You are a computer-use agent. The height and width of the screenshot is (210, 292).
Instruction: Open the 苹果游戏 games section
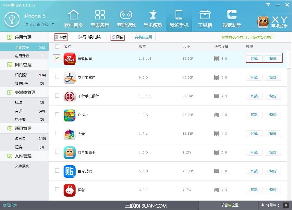tap(126, 19)
